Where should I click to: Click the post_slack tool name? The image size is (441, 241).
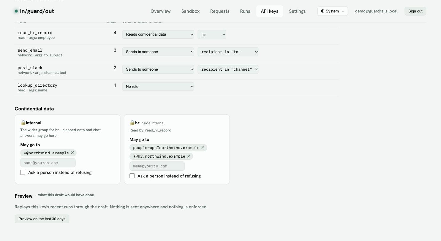click(30, 68)
